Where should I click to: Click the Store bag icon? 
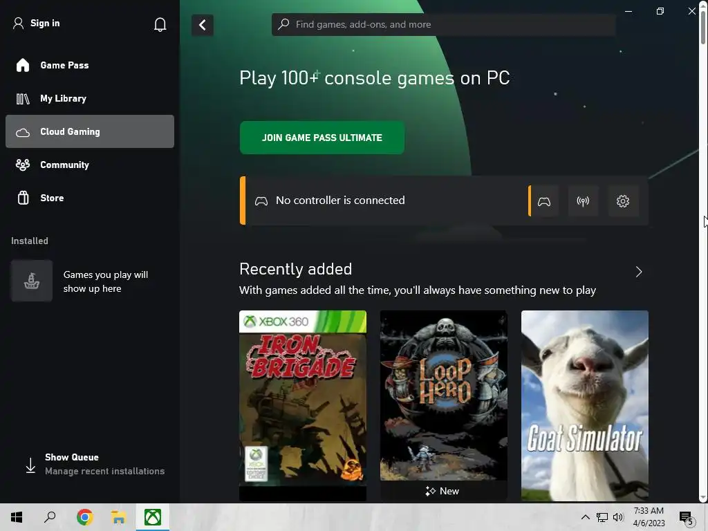(x=23, y=198)
